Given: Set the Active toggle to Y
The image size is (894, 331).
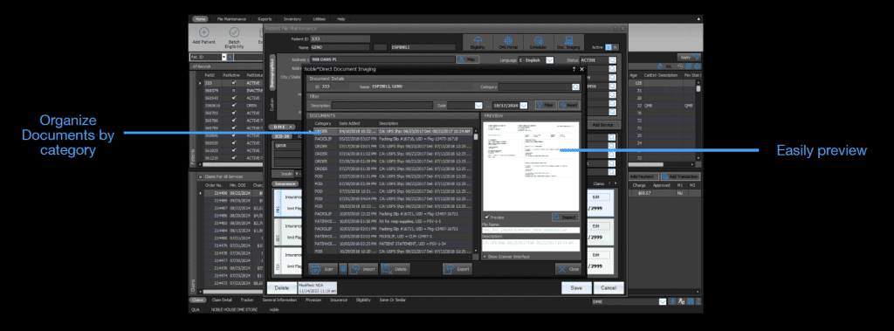Looking at the screenshot, I should 608,47.
